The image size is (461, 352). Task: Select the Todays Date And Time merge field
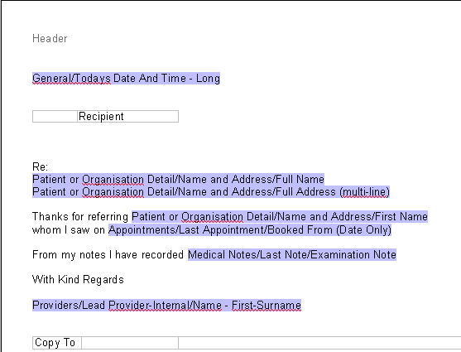126,79
